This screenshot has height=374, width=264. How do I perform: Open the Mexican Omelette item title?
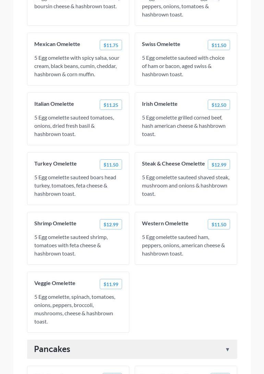click(x=57, y=44)
